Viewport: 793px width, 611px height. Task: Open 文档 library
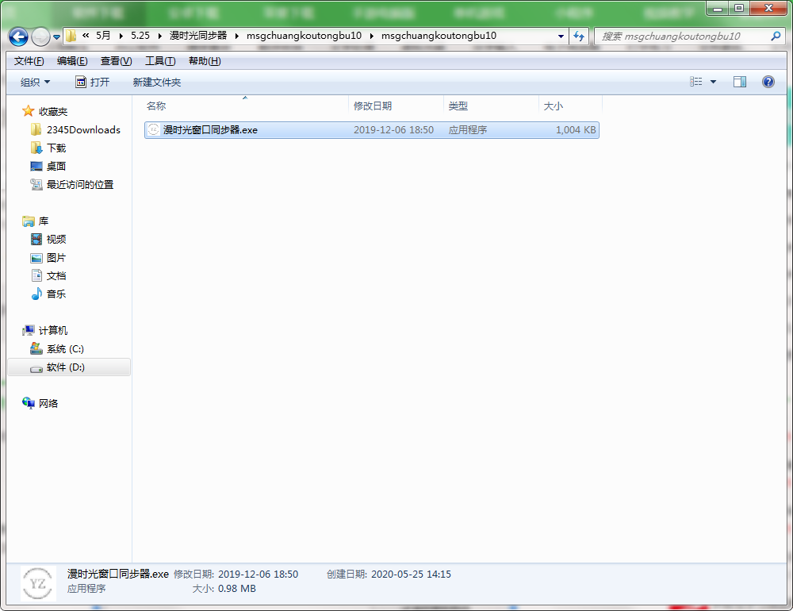tap(56, 276)
